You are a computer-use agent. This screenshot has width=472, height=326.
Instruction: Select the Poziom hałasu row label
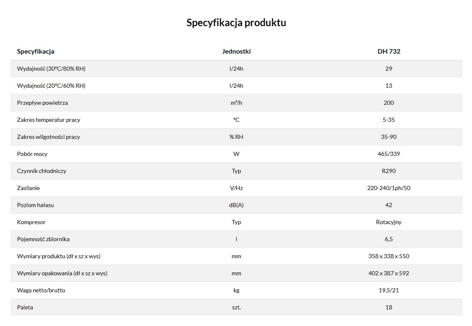click(35, 205)
